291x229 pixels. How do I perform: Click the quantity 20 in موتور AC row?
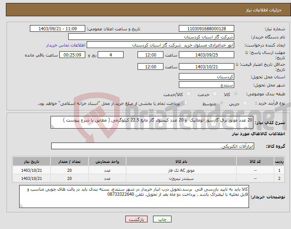click(x=69, y=170)
